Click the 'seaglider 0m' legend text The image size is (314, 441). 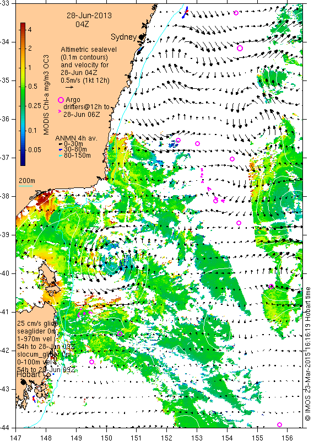click(36, 331)
